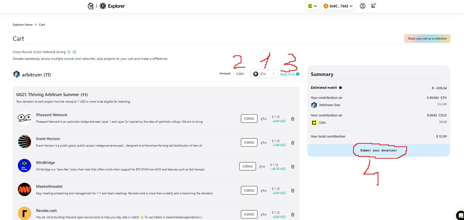This screenshot has height=220, width=464.
Task: Open the user profile icon
Action: 362,6
